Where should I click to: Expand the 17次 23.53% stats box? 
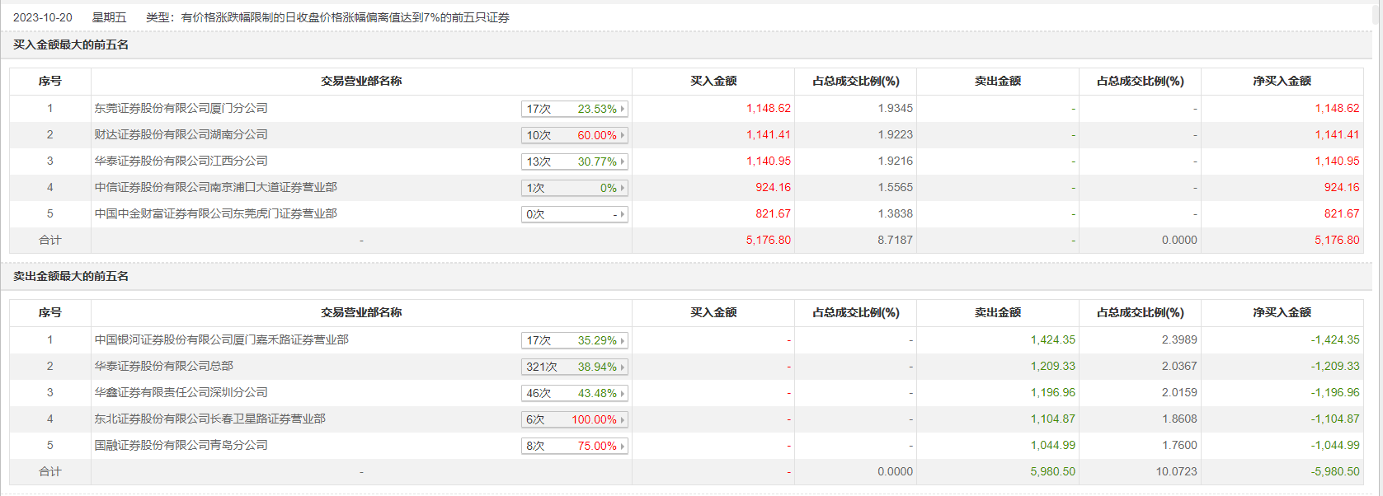(623, 109)
